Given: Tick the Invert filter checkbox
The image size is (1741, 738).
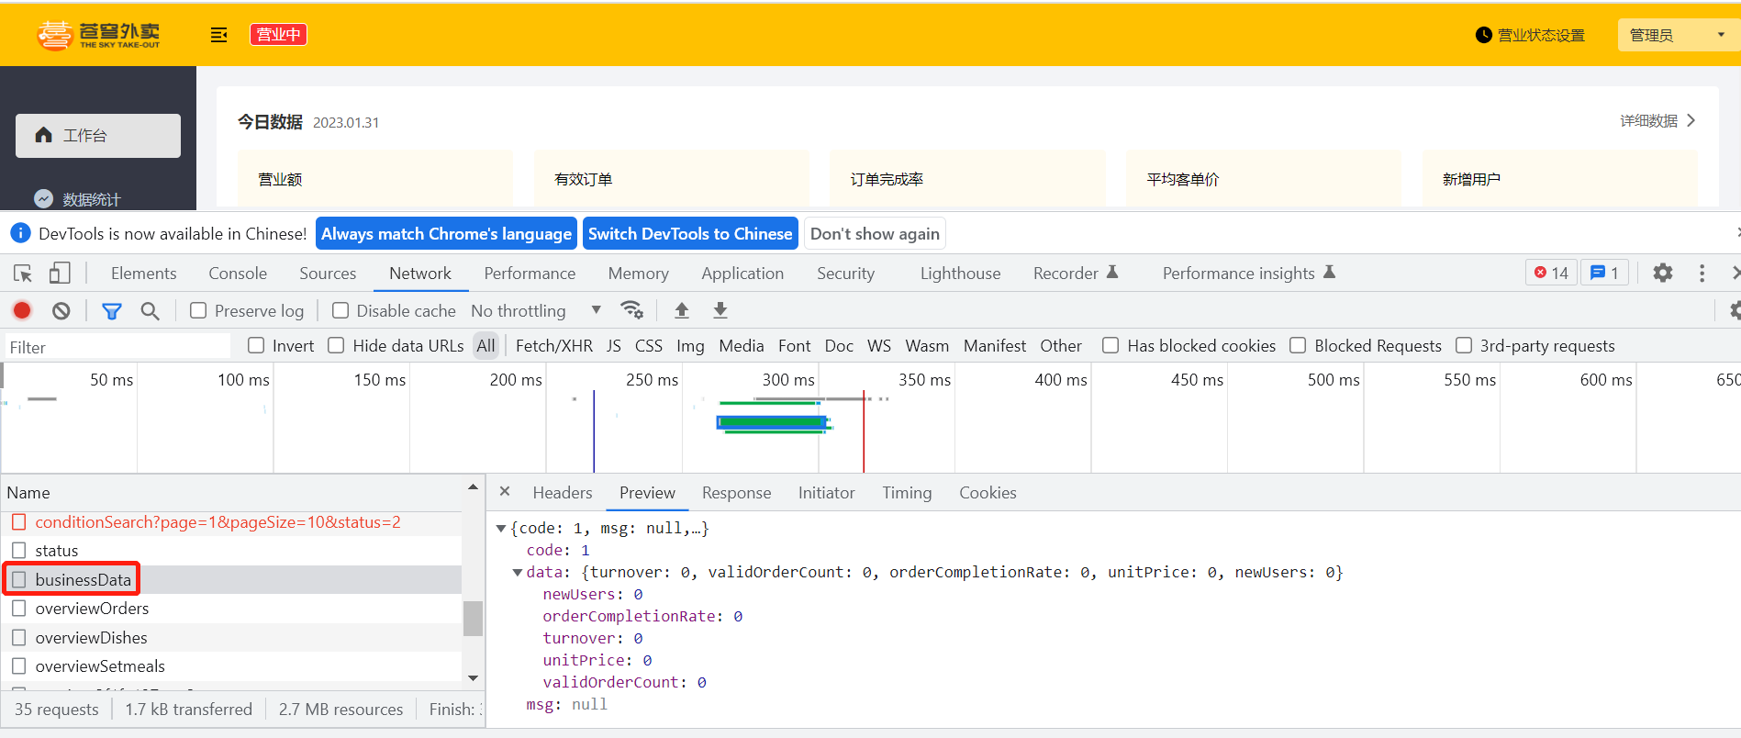Looking at the screenshot, I should [257, 346].
